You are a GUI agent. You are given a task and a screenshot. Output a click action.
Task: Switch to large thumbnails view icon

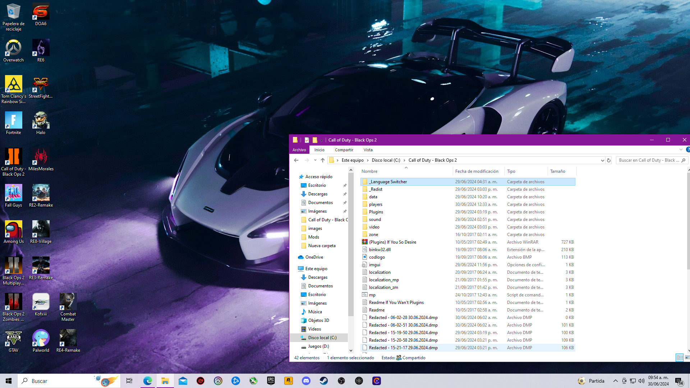687,357
